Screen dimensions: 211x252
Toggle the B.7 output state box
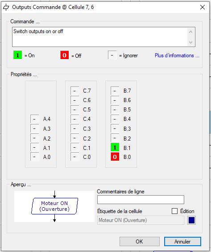(115, 91)
